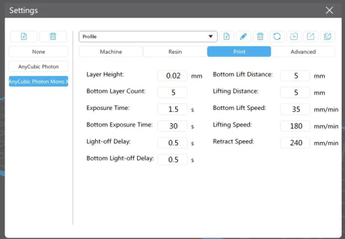Click the delete machine trash icon in left panel
The height and width of the screenshot is (239, 345).
click(x=53, y=36)
